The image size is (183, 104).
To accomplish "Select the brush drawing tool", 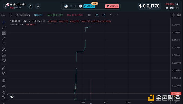I will click(x=4, y=39).
